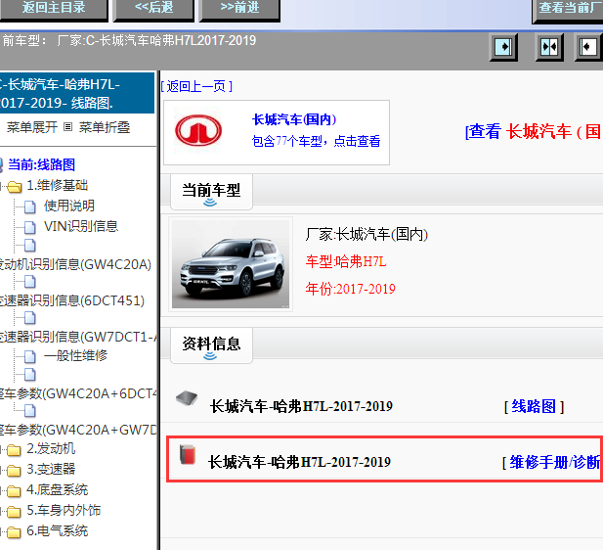Open 变速器识别信息(6DCT451) item
The width and height of the screenshot is (603, 550).
(x=72, y=300)
